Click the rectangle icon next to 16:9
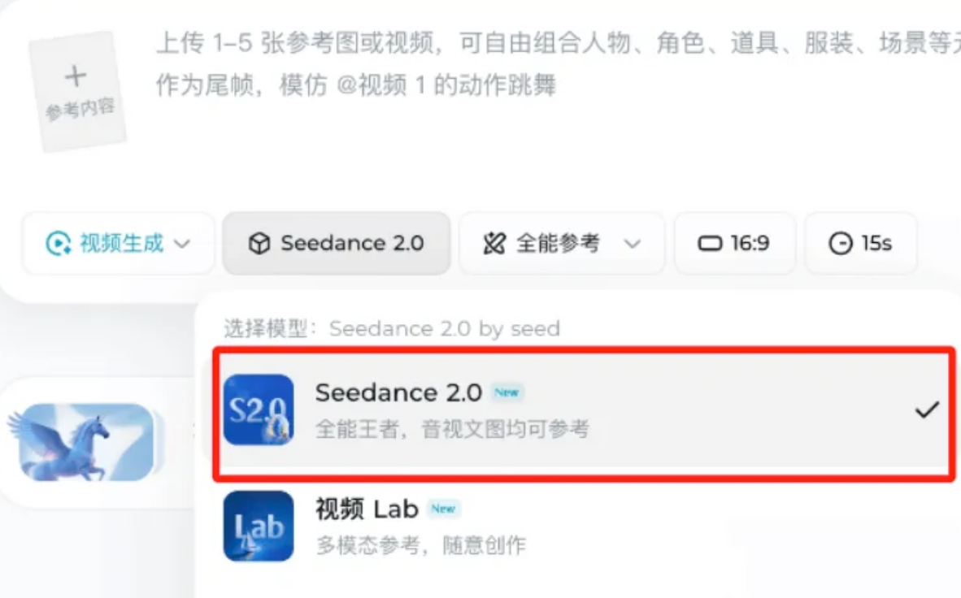This screenshot has height=598, width=961. pos(710,244)
